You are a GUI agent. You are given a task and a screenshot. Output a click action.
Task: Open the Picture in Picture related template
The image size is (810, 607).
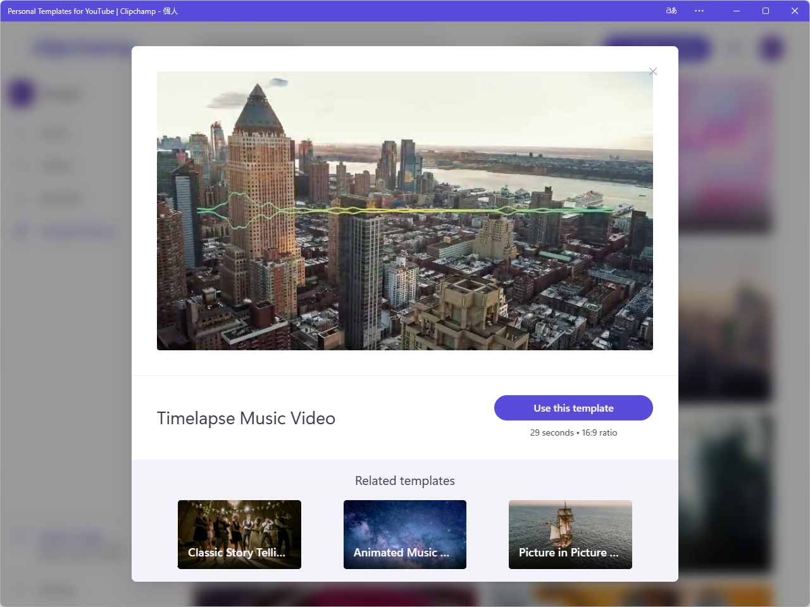(570, 534)
